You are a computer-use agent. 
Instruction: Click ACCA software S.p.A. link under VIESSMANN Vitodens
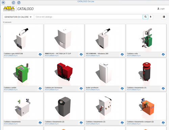(93, 56)
